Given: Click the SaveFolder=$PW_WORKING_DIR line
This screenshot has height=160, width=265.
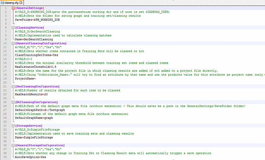Looking at the screenshot, I should click(37, 20).
